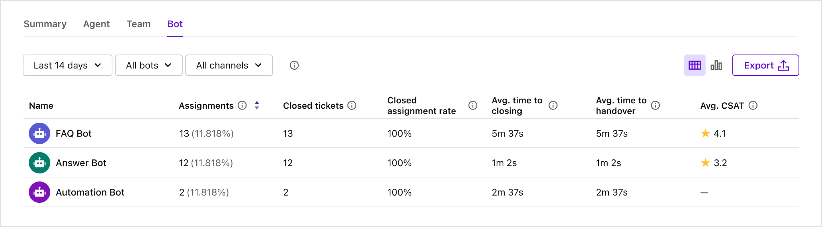Open the Last 14 days dropdown
This screenshot has height=227, width=822.
(x=67, y=65)
